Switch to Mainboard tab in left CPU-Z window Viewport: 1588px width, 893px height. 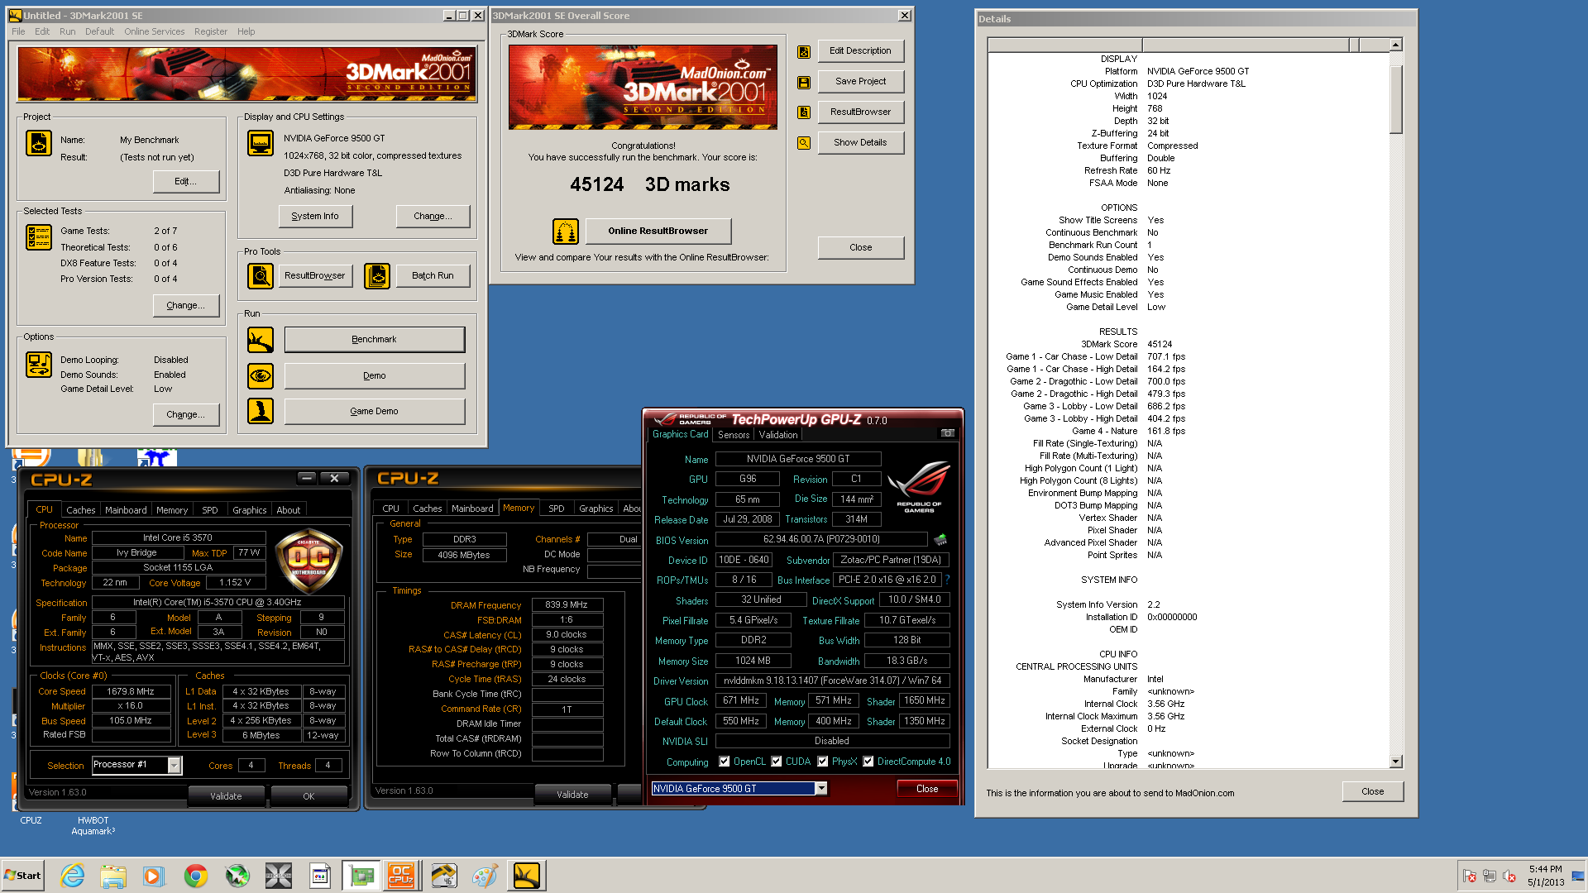126,510
